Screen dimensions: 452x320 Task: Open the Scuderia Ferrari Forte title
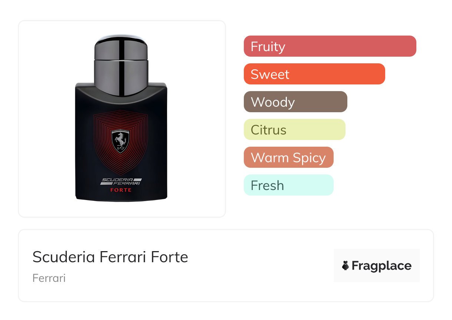tap(110, 257)
